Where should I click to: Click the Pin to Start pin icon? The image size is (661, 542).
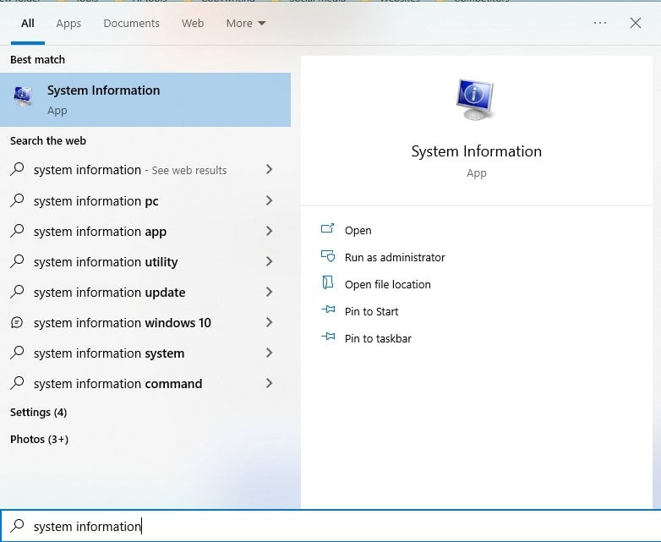[x=328, y=310]
